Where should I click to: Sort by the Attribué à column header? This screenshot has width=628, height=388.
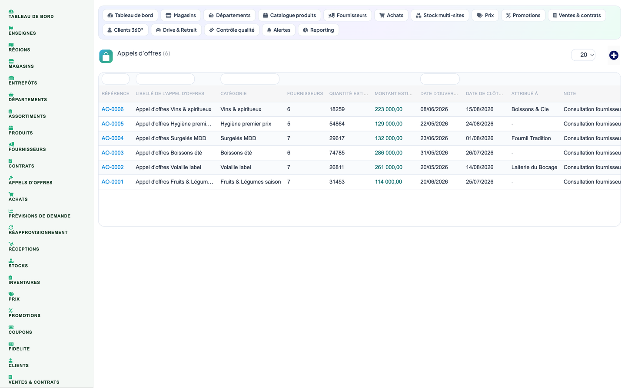pos(525,94)
